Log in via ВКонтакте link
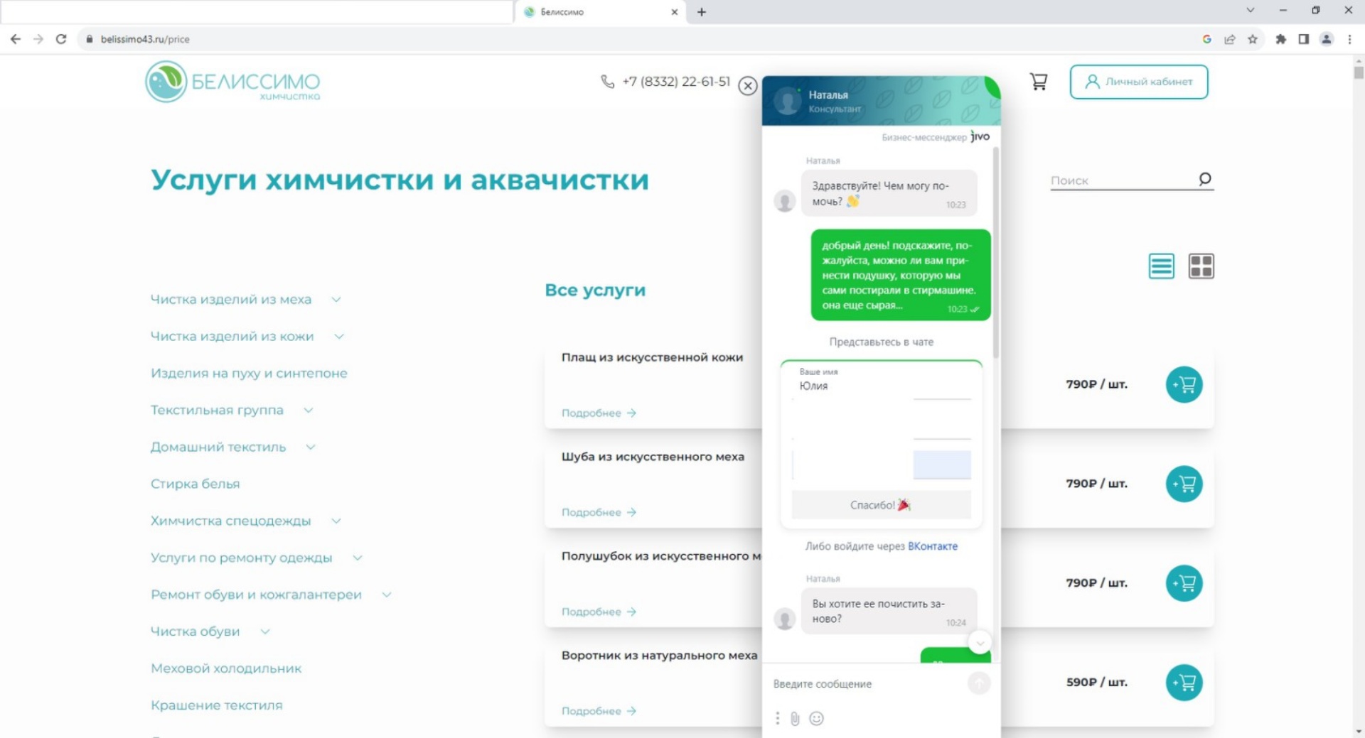 933,546
